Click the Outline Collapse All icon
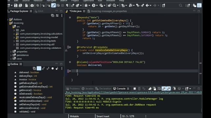This screenshot has height=118, width=211. point(34,69)
